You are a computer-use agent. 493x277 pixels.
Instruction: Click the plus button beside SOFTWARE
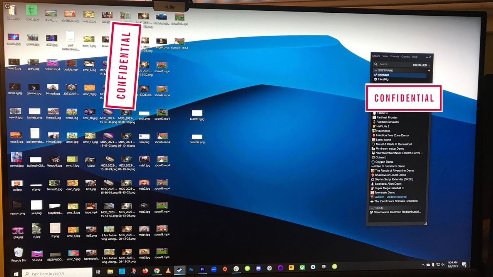pyautogui.click(x=429, y=70)
